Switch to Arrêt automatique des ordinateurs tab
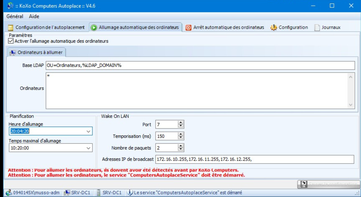The height and width of the screenshot is (197, 361). pos(225,28)
